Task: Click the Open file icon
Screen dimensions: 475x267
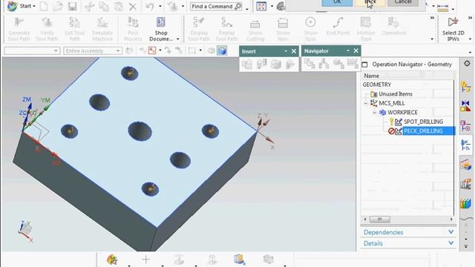Action: pyautogui.click(x=58, y=6)
